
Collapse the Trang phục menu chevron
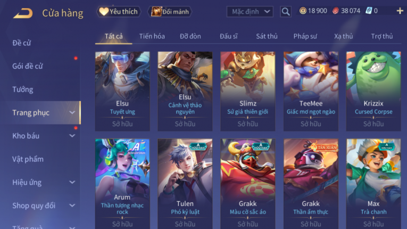[x=72, y=112]
